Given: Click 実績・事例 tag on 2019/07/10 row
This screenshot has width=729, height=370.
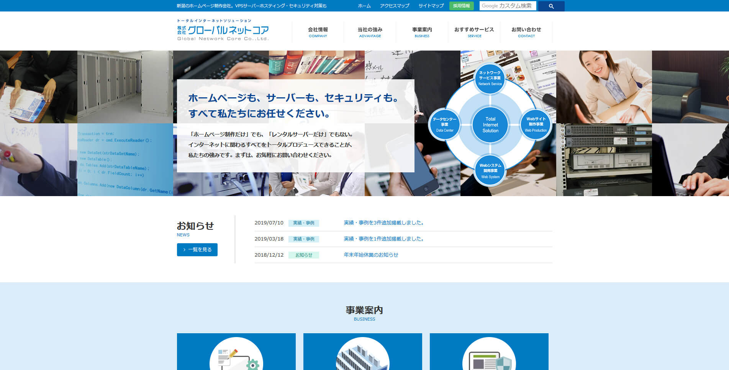Looking at the screenshot, I should point(304,223).
